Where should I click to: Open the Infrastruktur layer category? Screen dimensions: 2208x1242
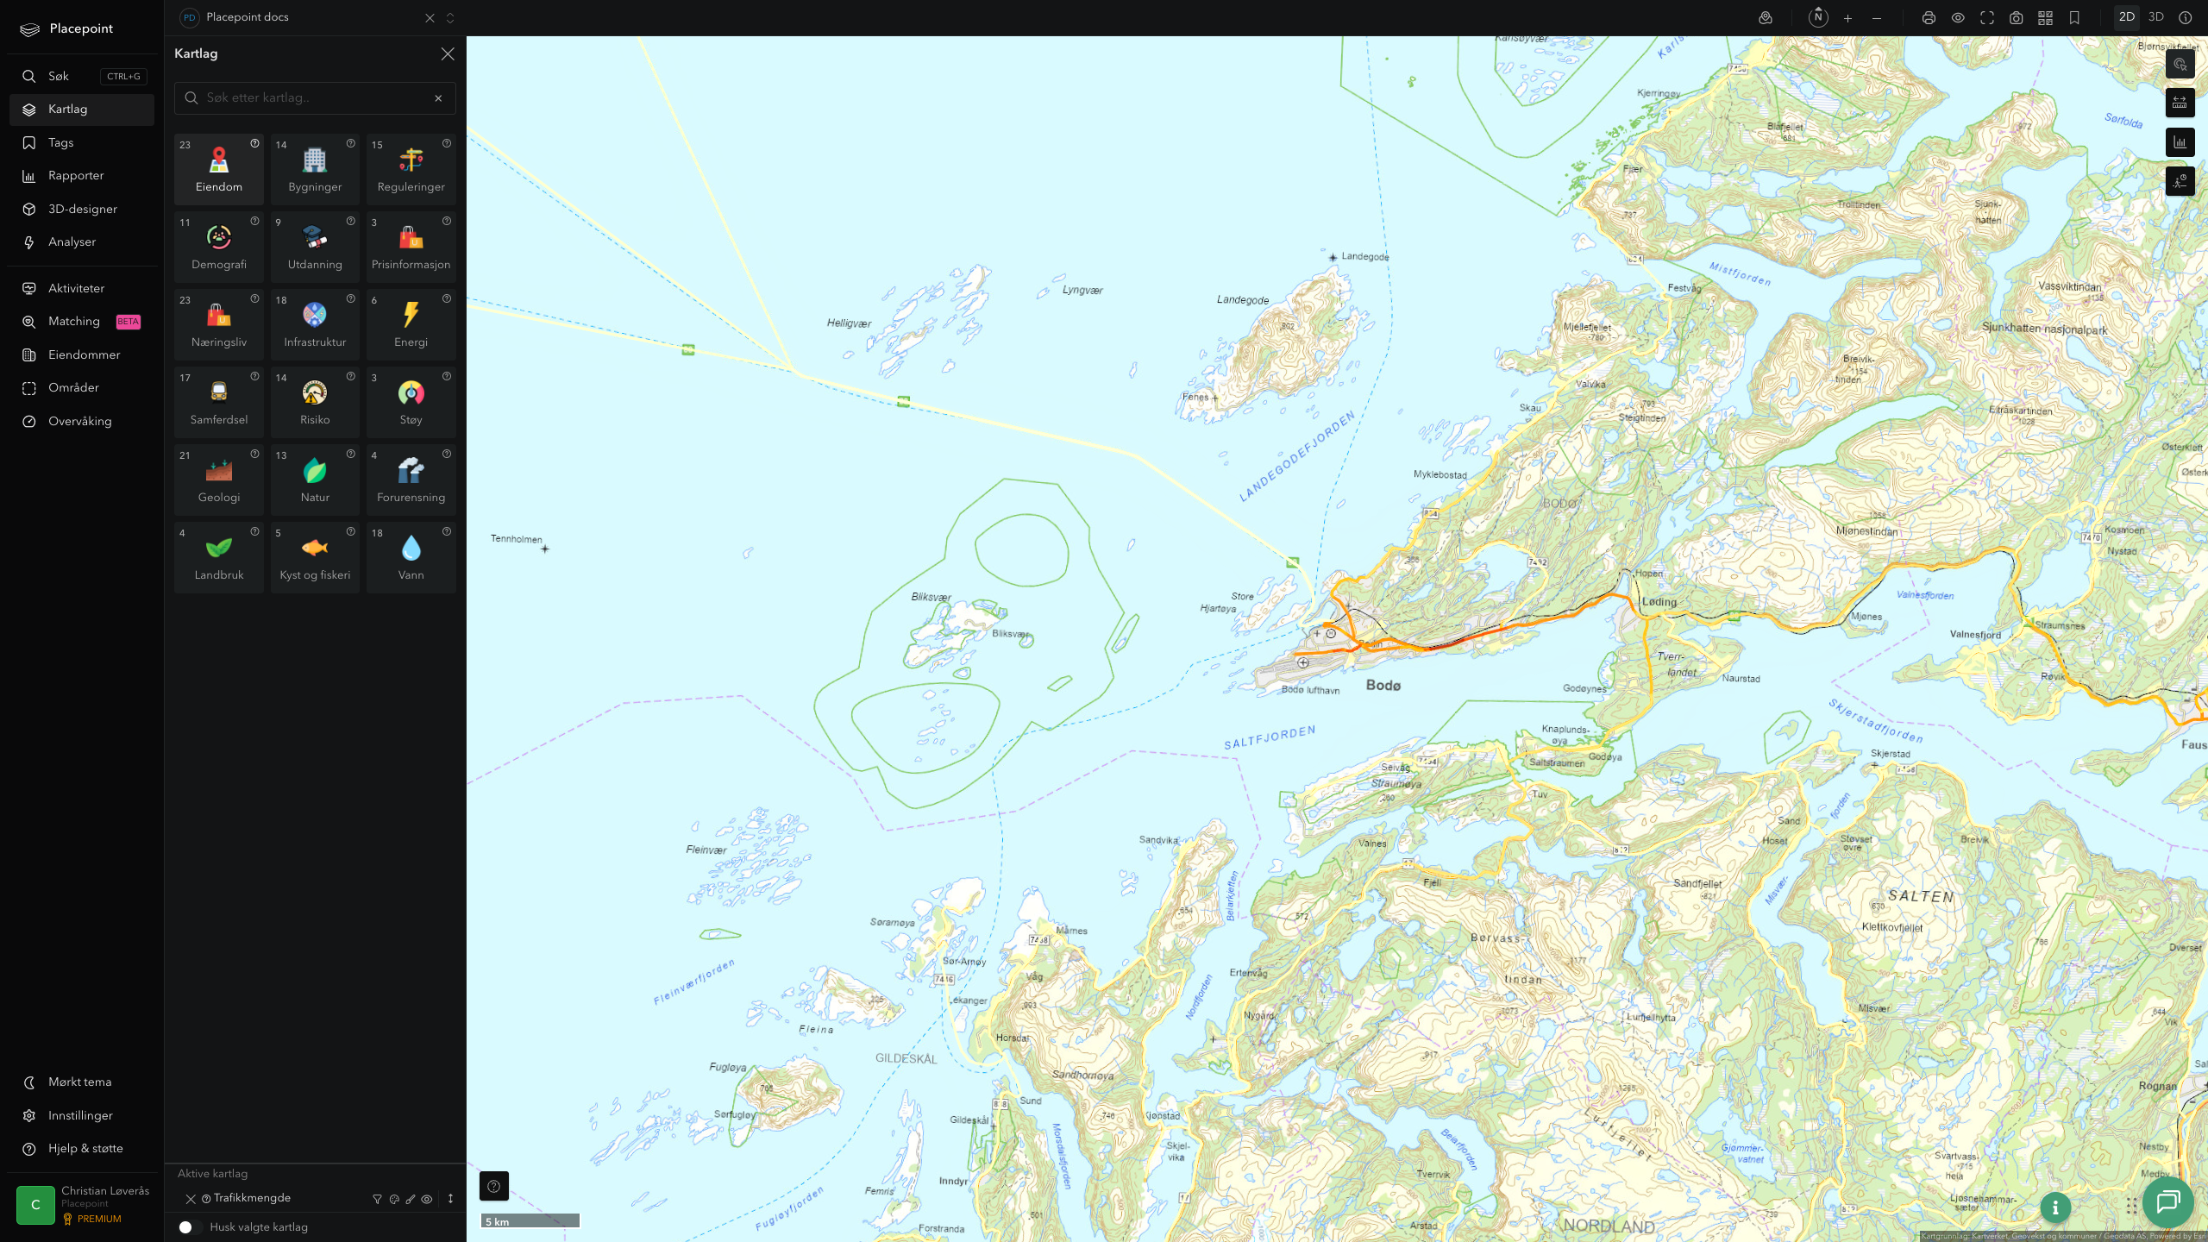click(x=315, y=324)
